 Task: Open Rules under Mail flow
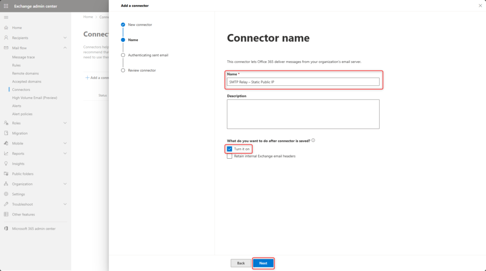(x=16, y=65)
